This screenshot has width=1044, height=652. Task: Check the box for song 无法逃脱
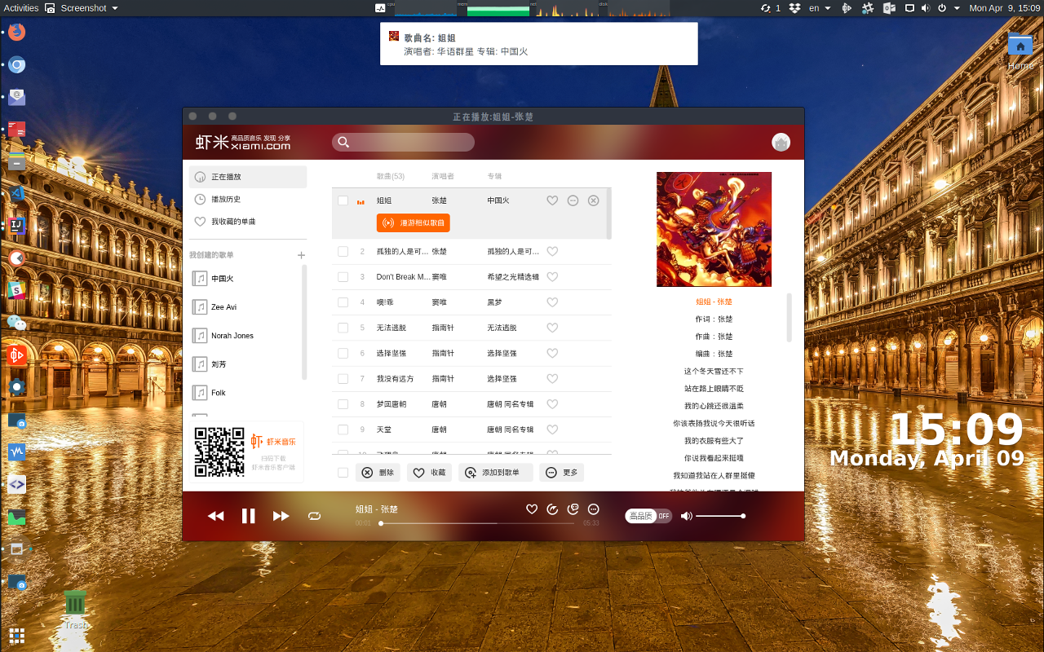(x=343, y=328)
